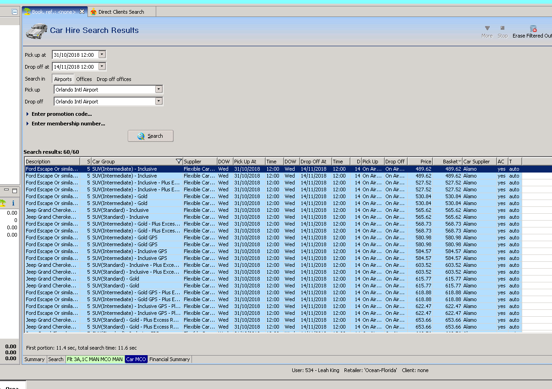
Task: Switch to Direct Clients Search tab
Action: [x=121, y=12]
